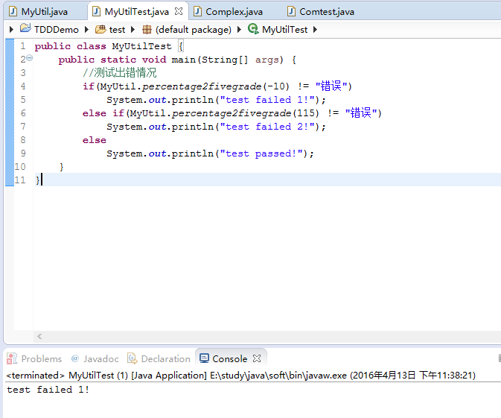This screenshot has width=501, height=418.
Task: Click console output "test failed 1!"
Action: pos(48,390)
